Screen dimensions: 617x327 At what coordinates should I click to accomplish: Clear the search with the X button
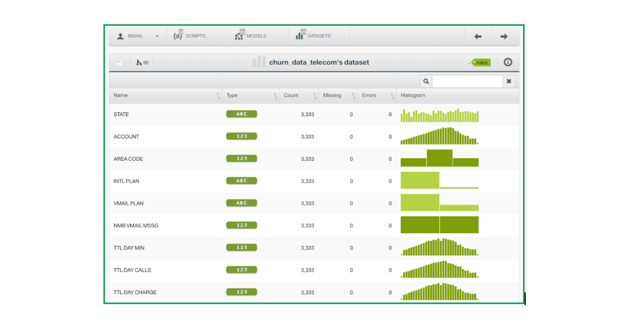[x=509, y=81]
